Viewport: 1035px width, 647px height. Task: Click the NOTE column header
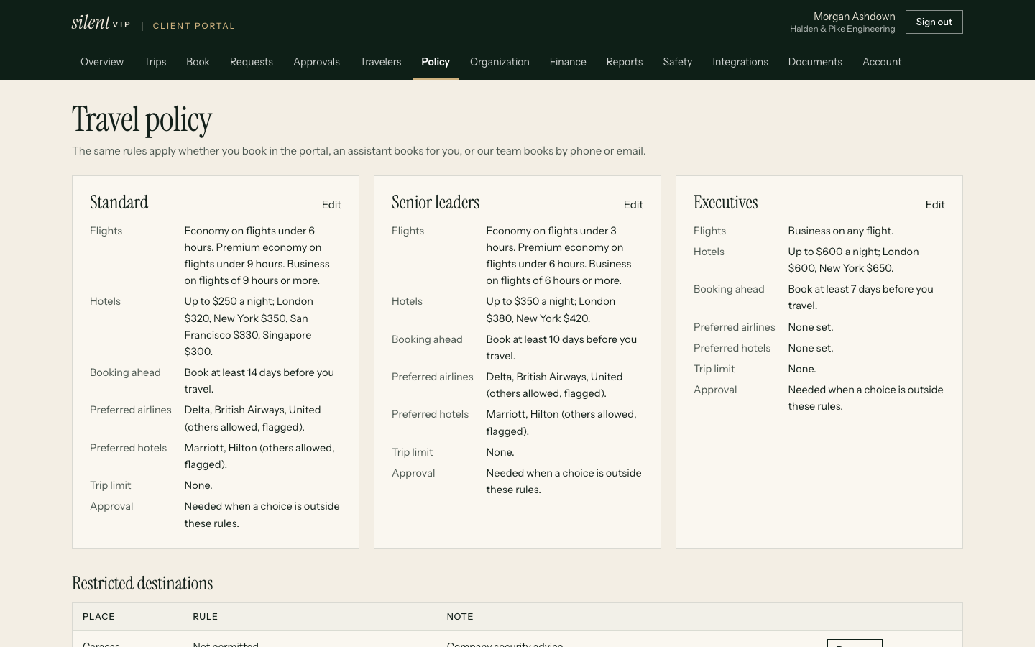460,617
